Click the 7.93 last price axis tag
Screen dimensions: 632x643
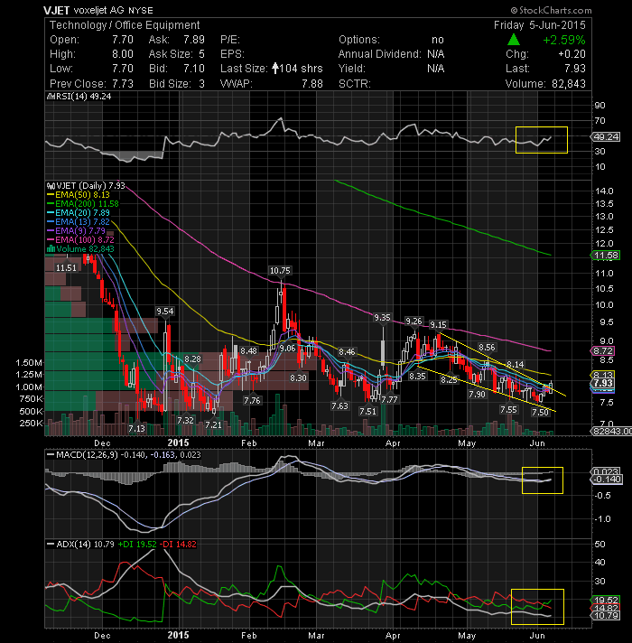[602, 384]
